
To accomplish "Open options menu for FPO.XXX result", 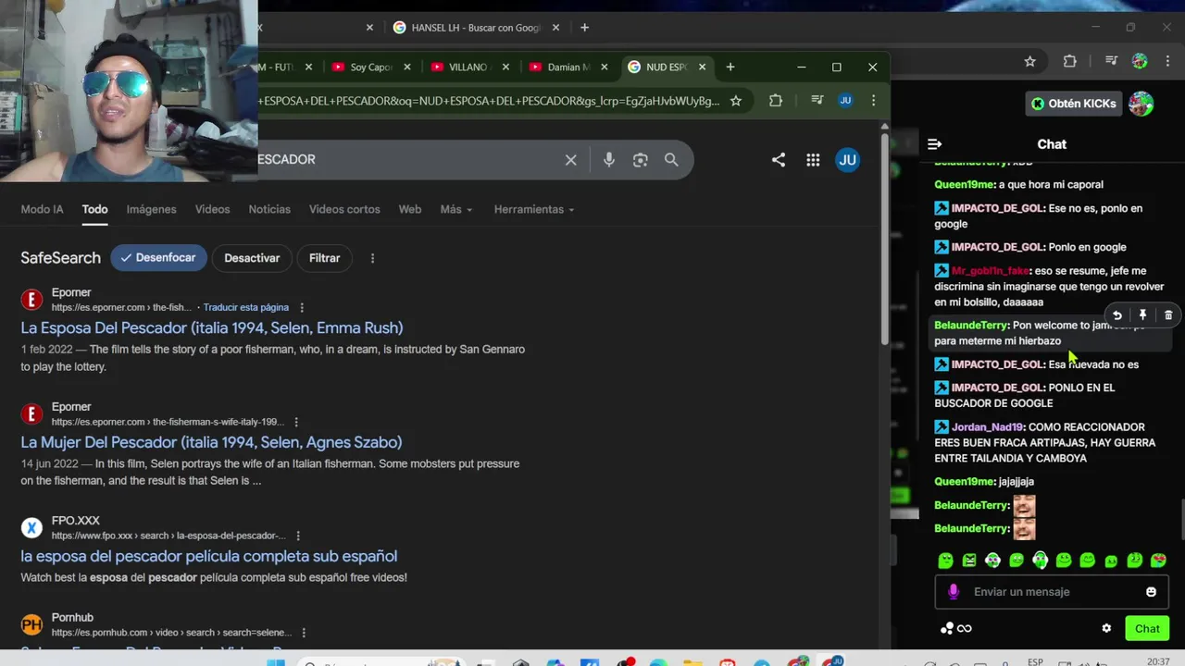I will click(x=298, y=536).
